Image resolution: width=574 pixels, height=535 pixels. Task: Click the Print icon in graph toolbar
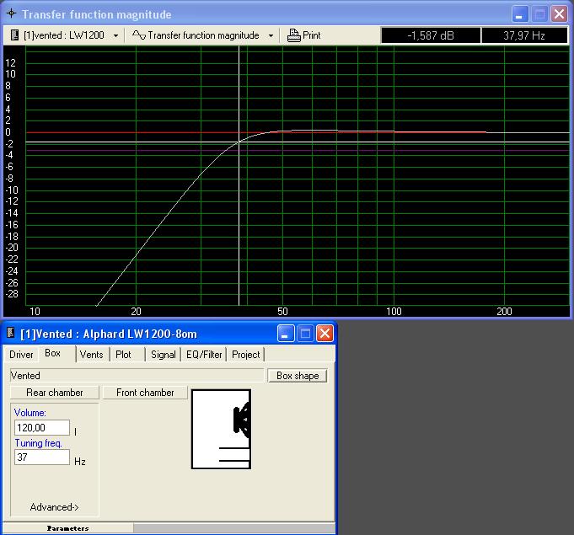[x=294, y=35]
